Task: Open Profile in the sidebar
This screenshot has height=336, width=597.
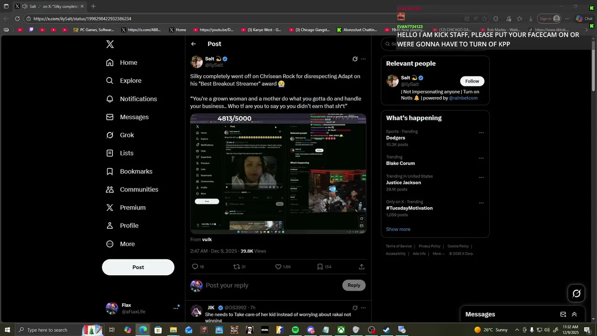Action: 122,226
